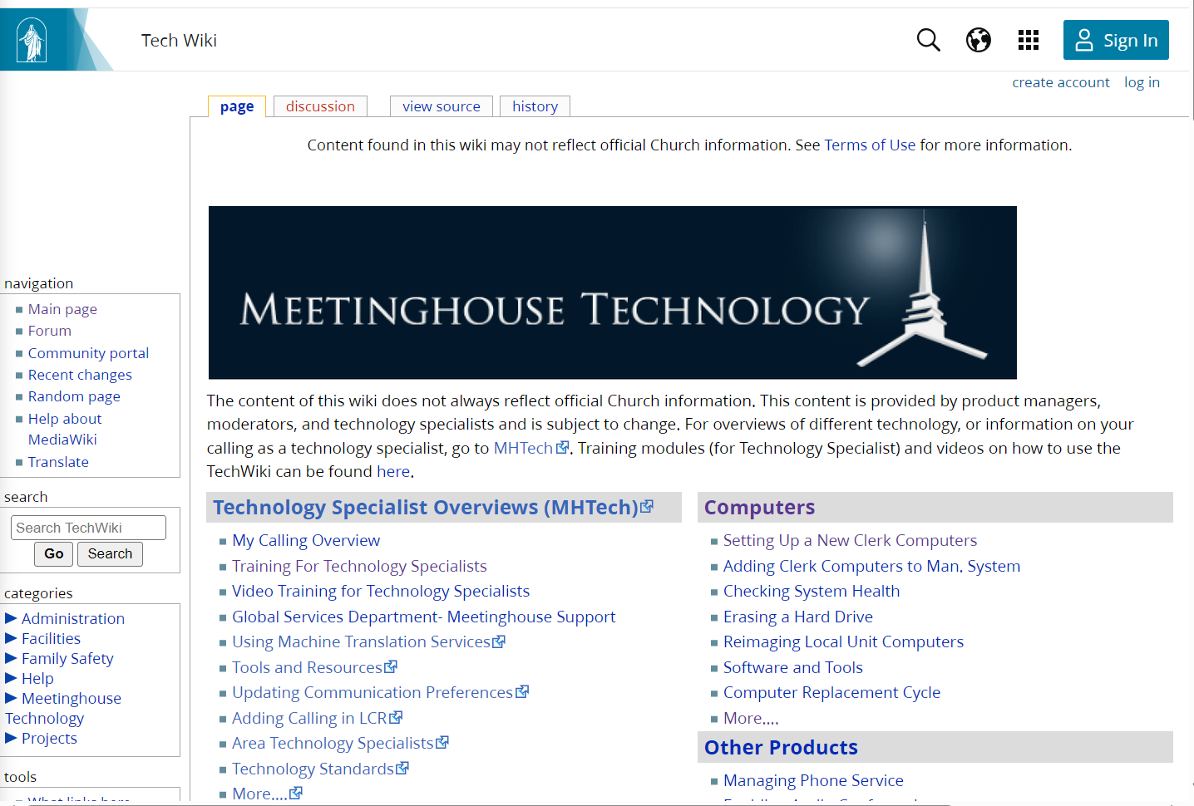Viewport: 1194px width, 806px height.
Task: Open Updating Communication Preferences link
Action: (x=380, y=692)
